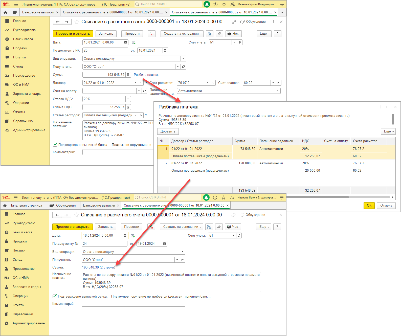Click Провести и закрыть in top window
Image resolution: width=401 pixels, height=336 pixels.
click(73, 34)
